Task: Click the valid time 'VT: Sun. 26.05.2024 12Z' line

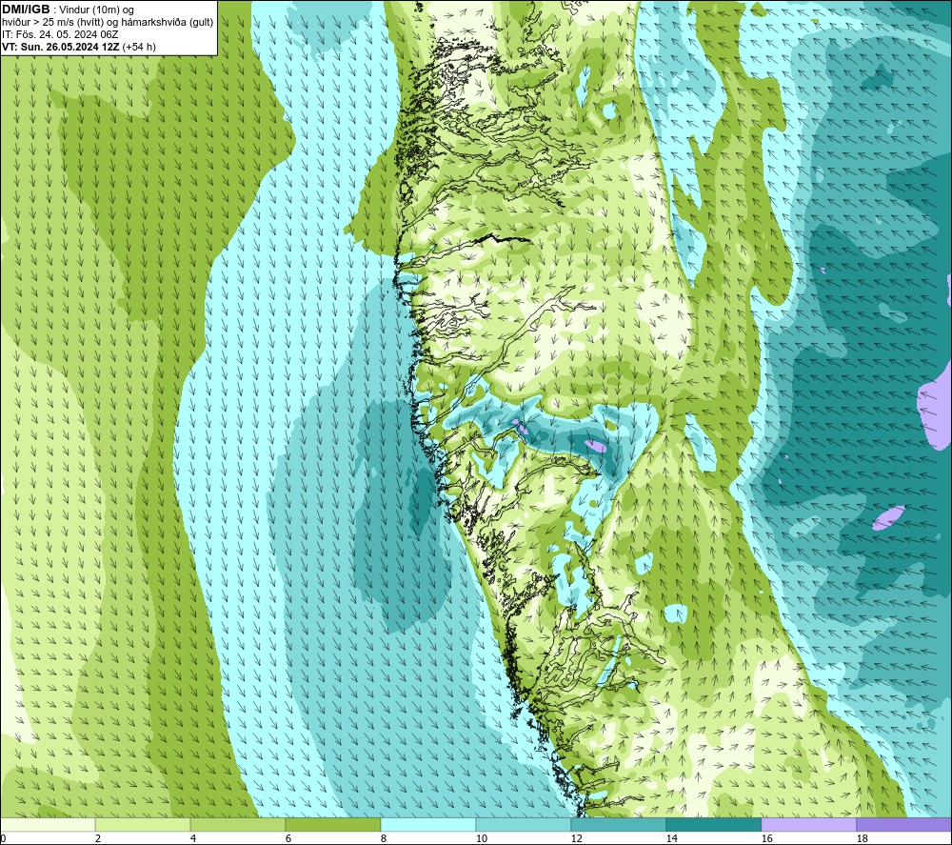Action: 79,47
